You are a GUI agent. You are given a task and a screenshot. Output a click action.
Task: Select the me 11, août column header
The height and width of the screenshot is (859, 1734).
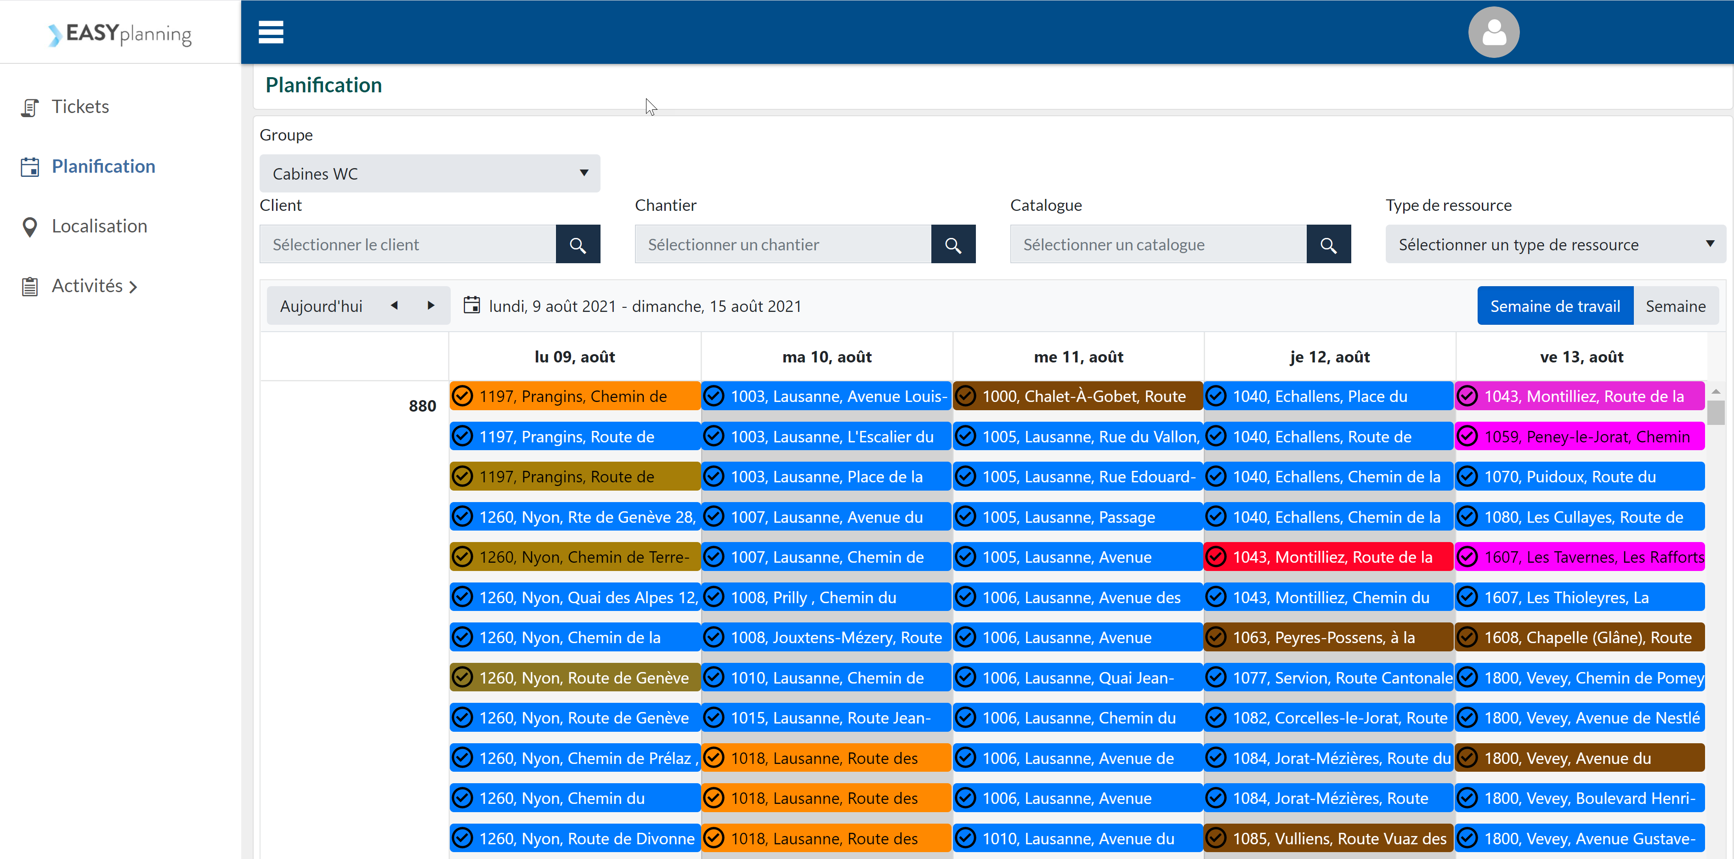pos(1078,357)
